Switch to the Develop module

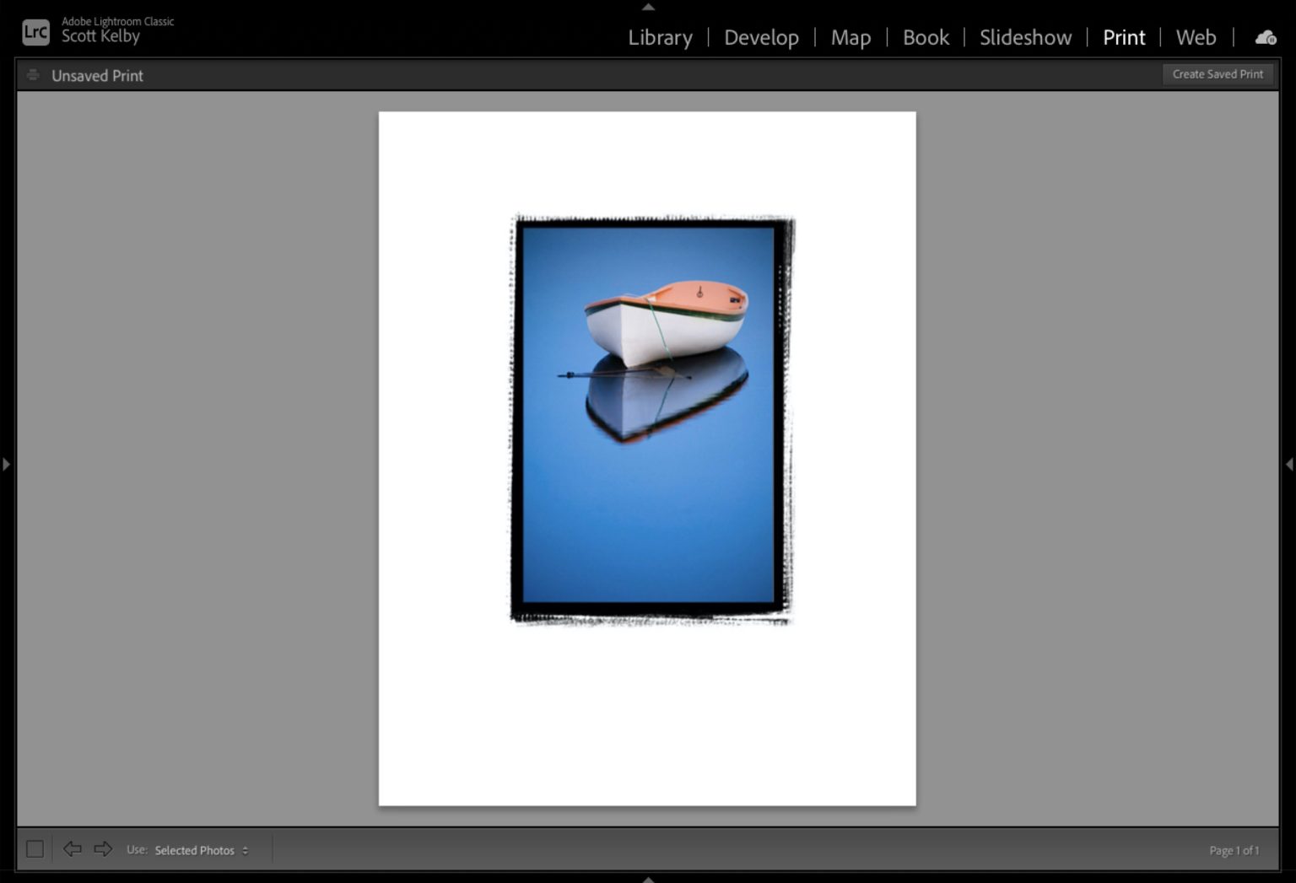761,37
